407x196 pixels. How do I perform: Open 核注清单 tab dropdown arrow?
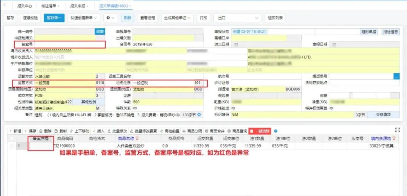click(x=58, y=6)
